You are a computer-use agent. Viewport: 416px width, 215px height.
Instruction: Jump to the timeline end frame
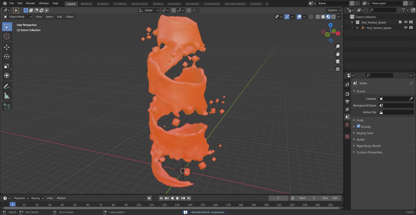[x=189, y=198]
